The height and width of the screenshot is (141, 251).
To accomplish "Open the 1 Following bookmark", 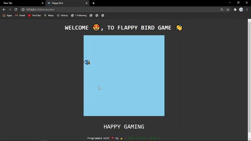I will 79,16.
